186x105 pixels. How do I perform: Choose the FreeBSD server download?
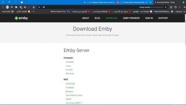(70, 62)
